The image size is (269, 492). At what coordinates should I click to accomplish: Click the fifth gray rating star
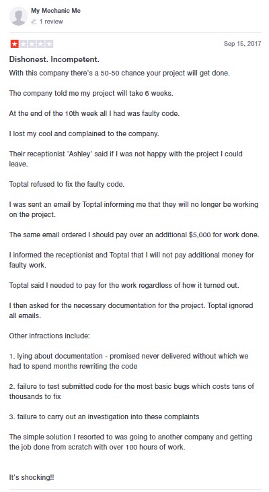click(x=49, y=44)
